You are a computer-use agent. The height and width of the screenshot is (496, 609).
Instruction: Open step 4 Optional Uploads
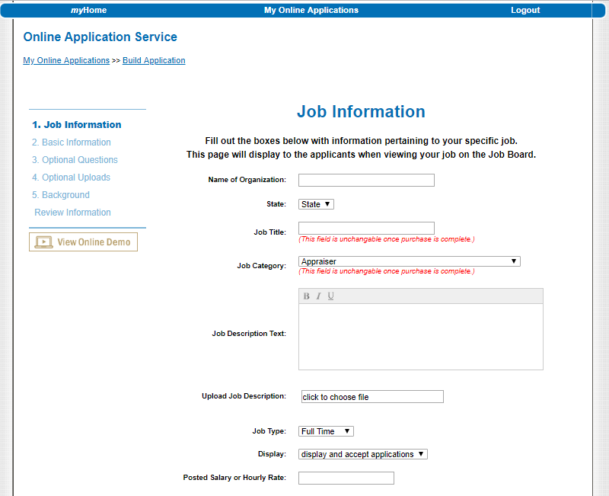pyautogui.click(x=71, y=178)
